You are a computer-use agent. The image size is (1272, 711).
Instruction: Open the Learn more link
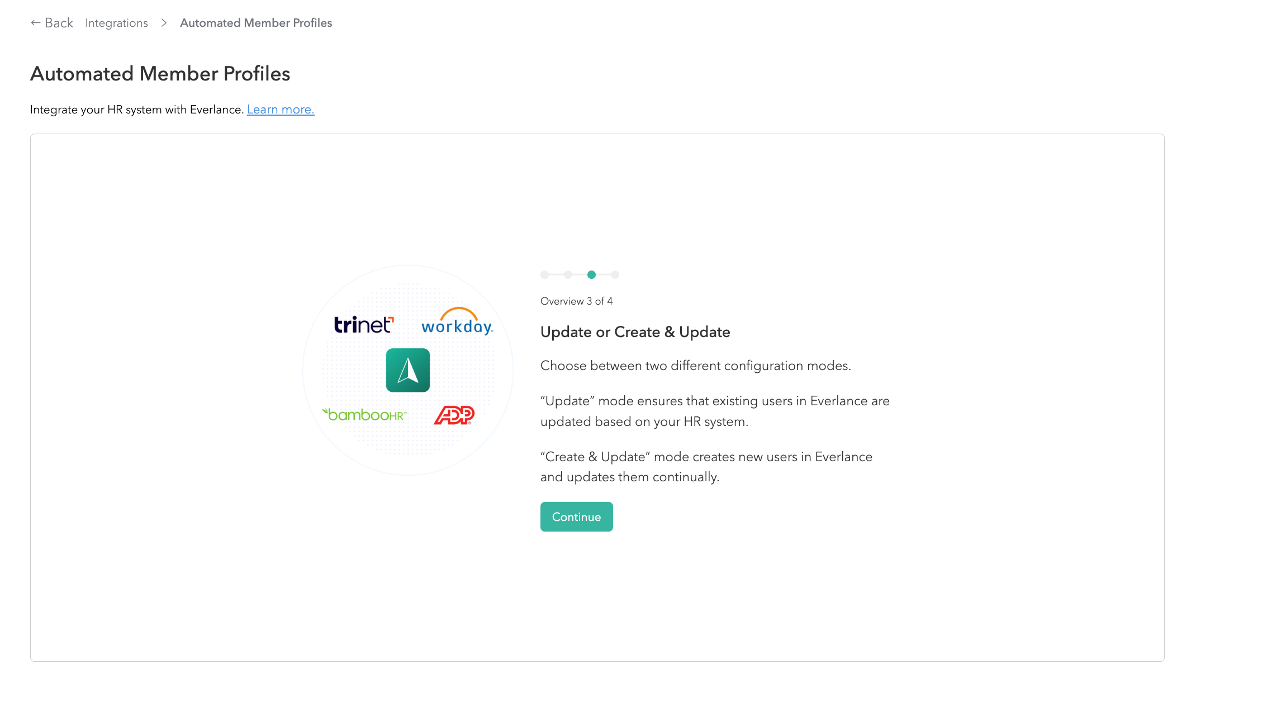point(281,110)
